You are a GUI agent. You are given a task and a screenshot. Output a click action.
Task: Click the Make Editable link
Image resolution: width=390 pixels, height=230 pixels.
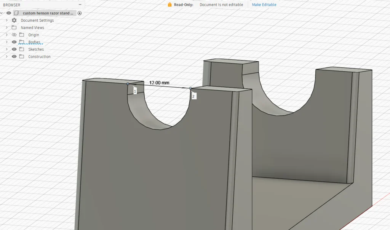[x=264, y=5]
